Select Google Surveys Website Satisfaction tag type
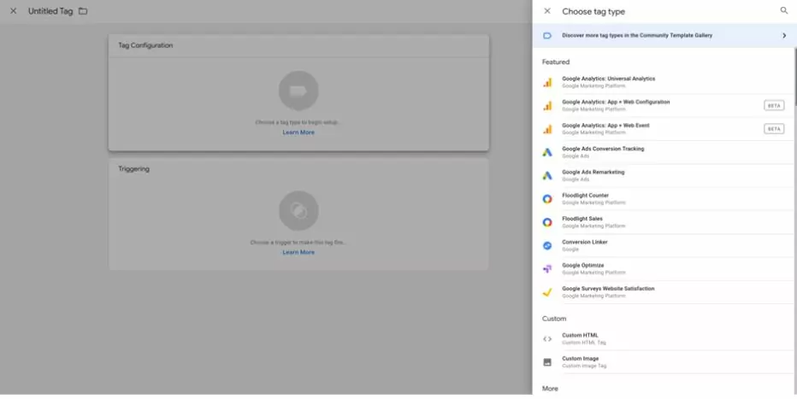797x399 pixels. [x=664, y=292]
